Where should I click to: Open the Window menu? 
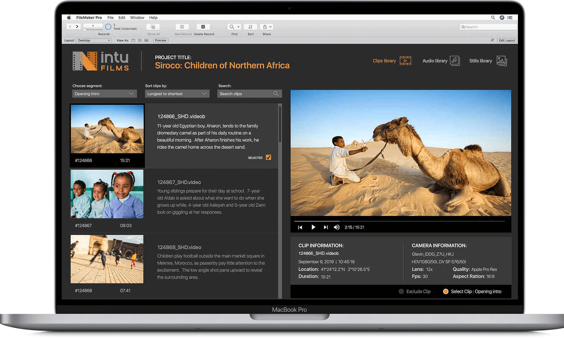click(137, 18)
